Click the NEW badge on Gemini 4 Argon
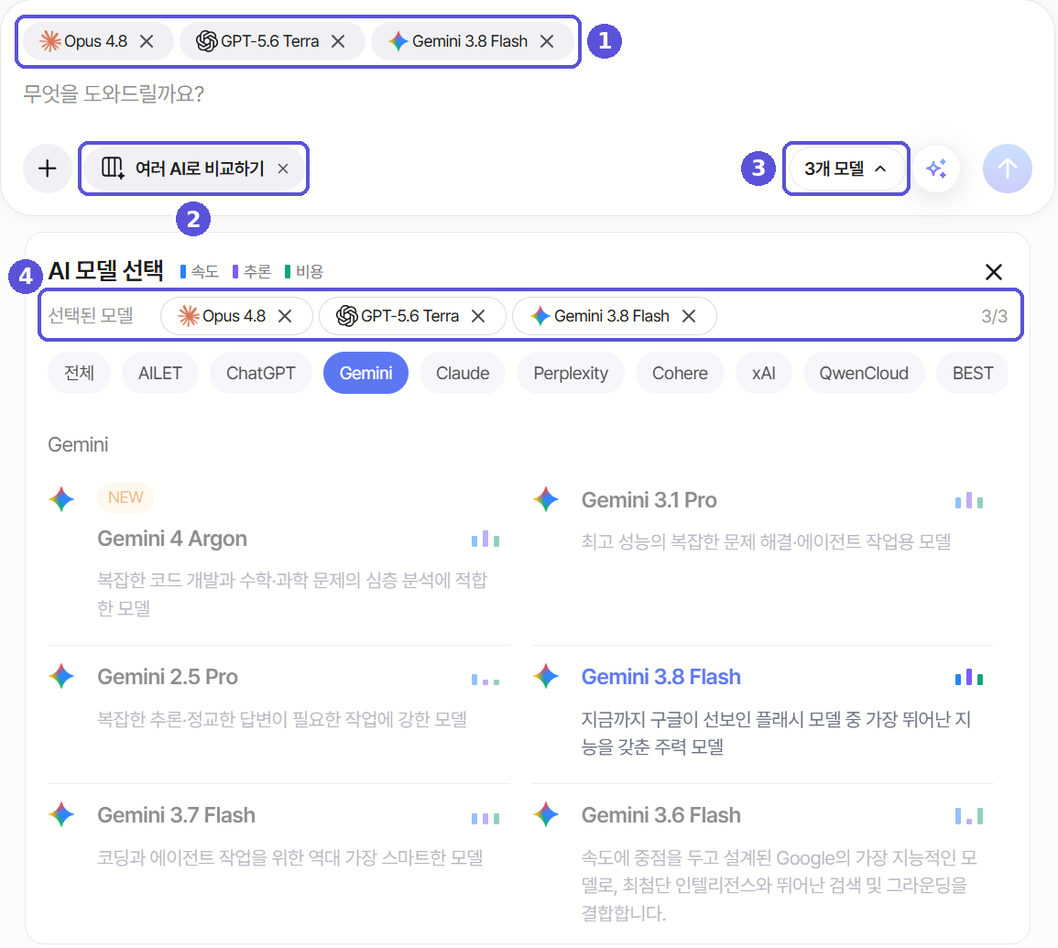Image resolution: width=1058 pixels, height=948 pixels. pos(125,497)
